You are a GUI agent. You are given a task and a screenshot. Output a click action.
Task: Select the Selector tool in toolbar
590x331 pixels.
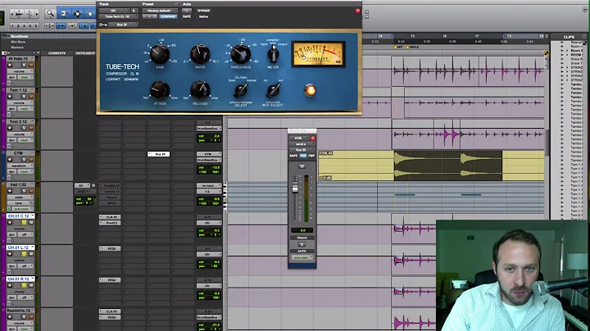point(77,14)
